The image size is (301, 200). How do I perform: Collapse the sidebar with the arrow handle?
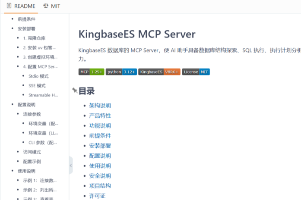point(71,166)
